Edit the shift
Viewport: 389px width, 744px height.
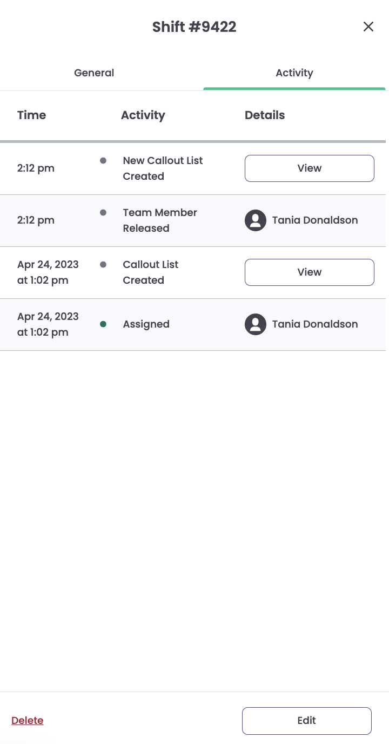(307, 721)
